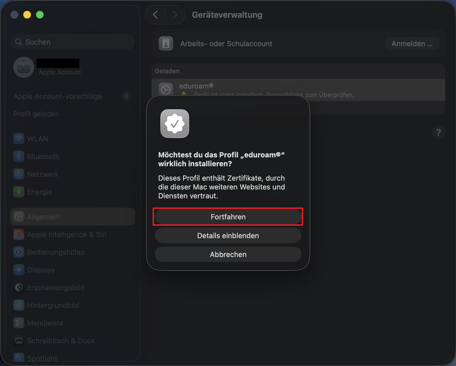Select the eduroam profile row
This screenshot has width=456, height=366.
pyautogui.click(x=298, y=90)
